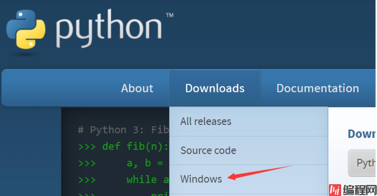Click the red arrow pointing at Windows
Viewport: 377px width, 196px height.
coord(259,173)
